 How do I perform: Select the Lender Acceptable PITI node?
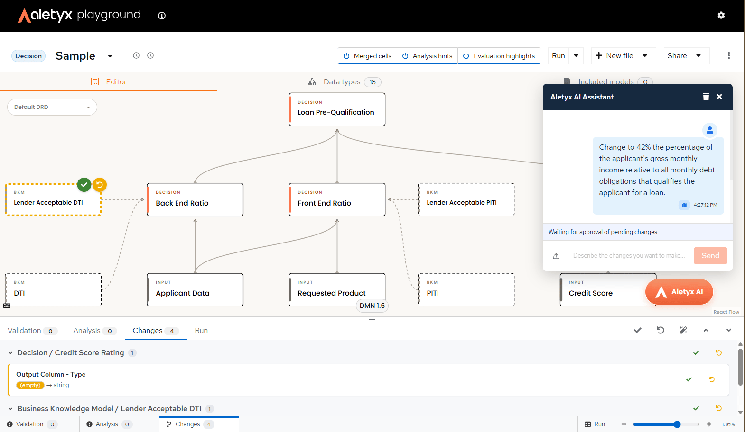(466, 199)
